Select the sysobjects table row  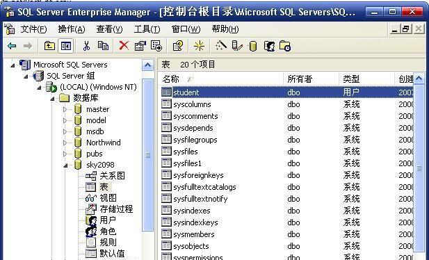[x=286, y=246]
